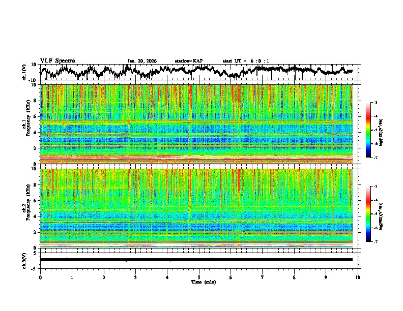The height and width of the screenshot is (311, 403).
Task: Click the ch.3(V) axis label
Action: click(24, 261)
